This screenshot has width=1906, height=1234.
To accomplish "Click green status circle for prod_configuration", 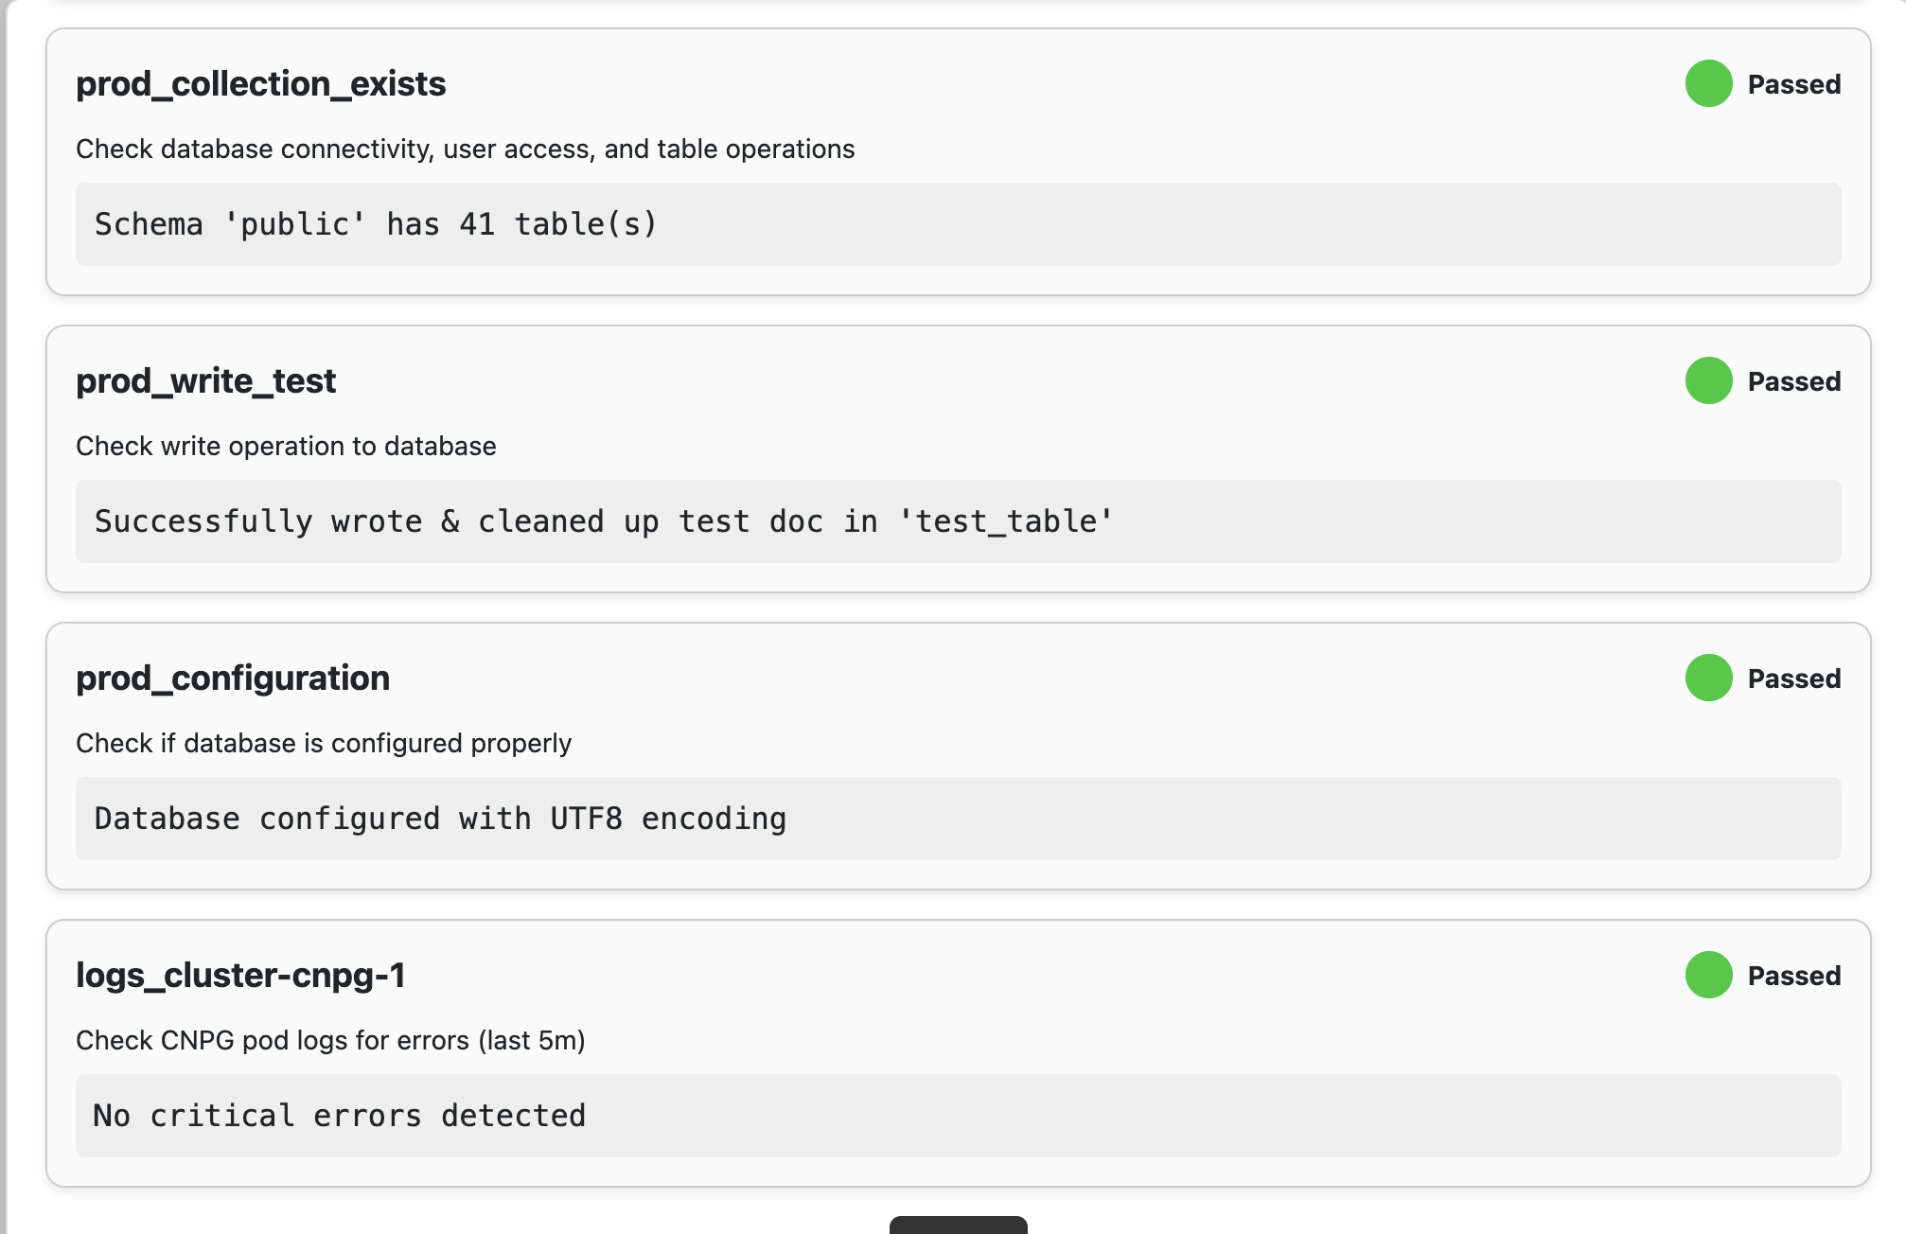I will 1708,679.
